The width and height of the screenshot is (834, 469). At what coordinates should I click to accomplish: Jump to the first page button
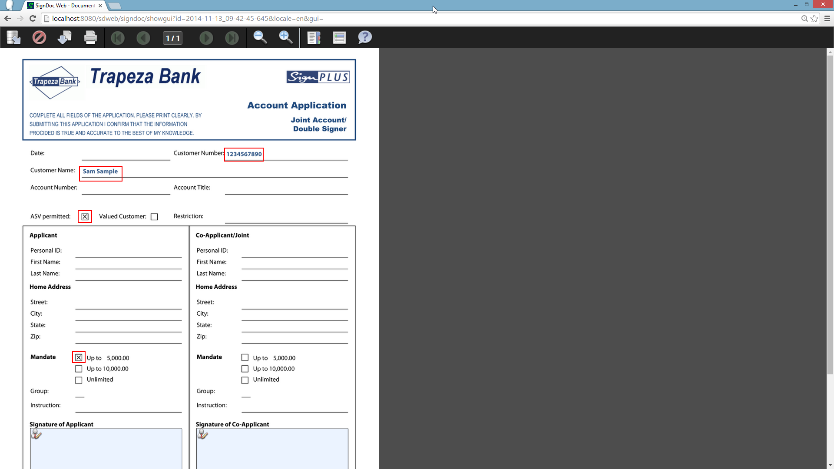tap(117, 38)
